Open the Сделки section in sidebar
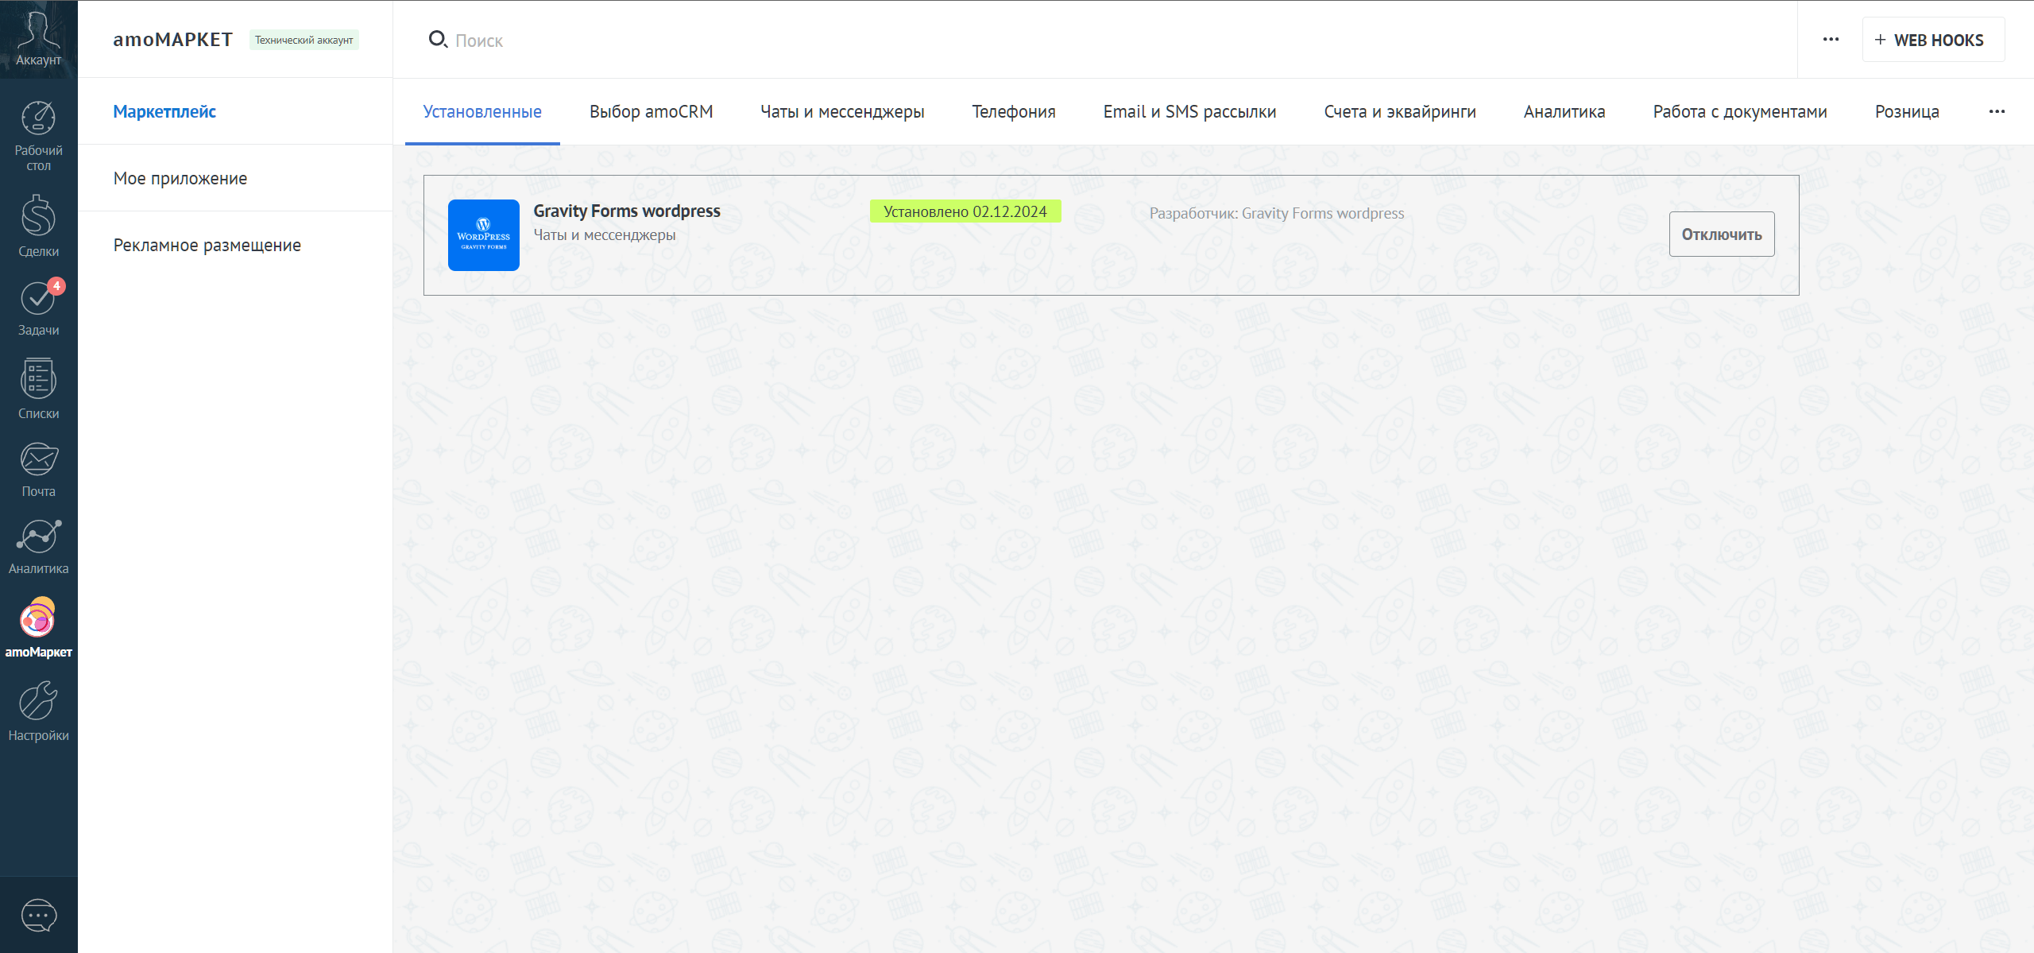2034x953 pixels. click(37, 225)
